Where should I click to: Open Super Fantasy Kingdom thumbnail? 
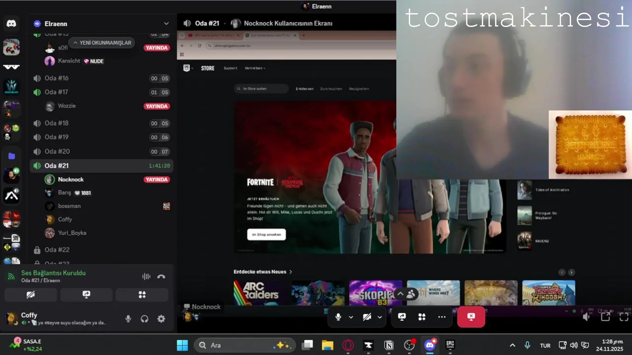tap(549, 293)
